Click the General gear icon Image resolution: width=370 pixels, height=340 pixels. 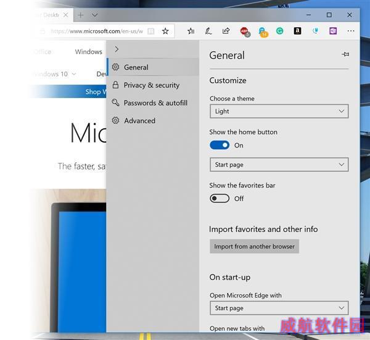(x=115, y=67)
